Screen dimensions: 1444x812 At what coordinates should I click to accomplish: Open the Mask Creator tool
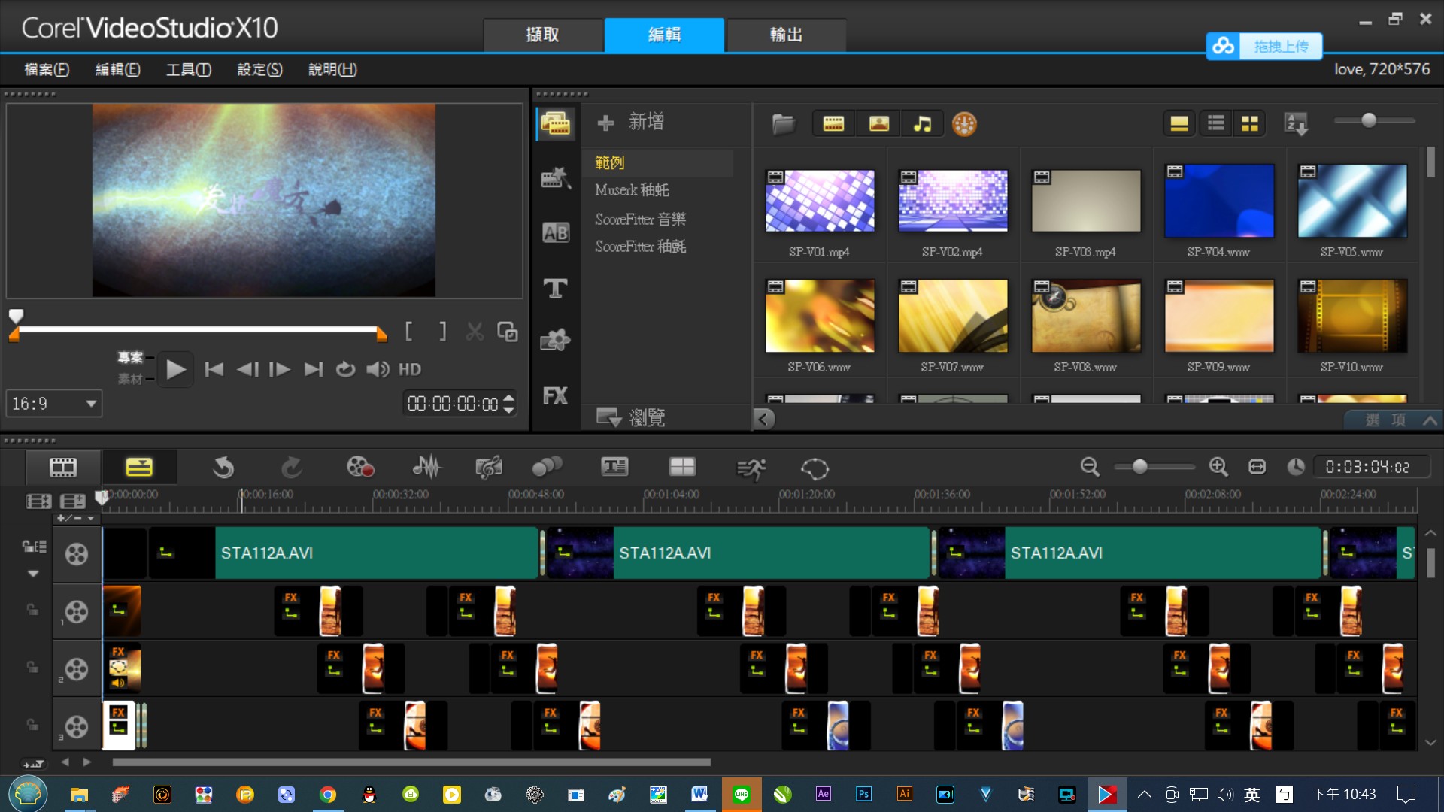(815, 469)
